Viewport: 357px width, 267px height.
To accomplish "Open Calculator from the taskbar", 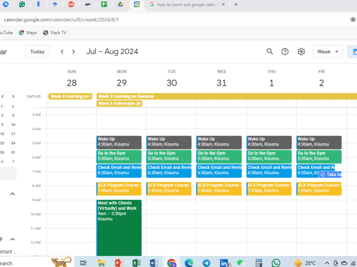I will coord(258,263).
